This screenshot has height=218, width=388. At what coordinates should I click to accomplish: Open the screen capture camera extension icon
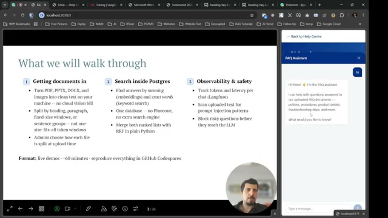click(x=307, y=15)
